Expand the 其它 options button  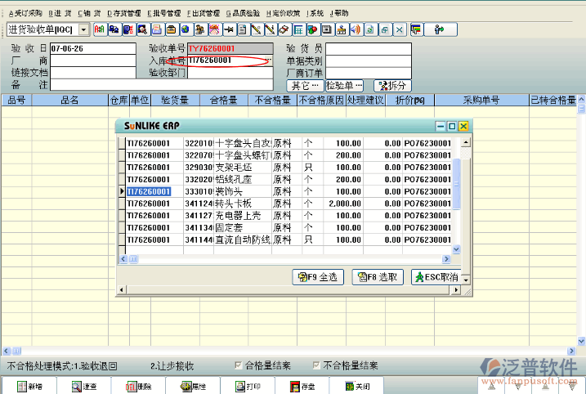coord(304,85)
